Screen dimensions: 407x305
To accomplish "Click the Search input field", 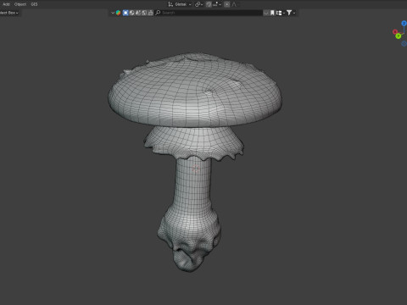I will pyautogui.click(x=209, y=13).
